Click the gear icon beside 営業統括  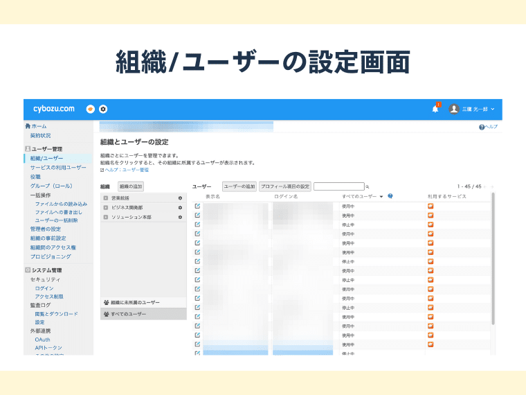180,198
